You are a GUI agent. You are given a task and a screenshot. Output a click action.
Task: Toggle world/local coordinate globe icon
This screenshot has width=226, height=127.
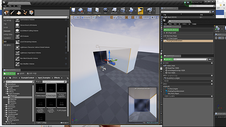120,17
